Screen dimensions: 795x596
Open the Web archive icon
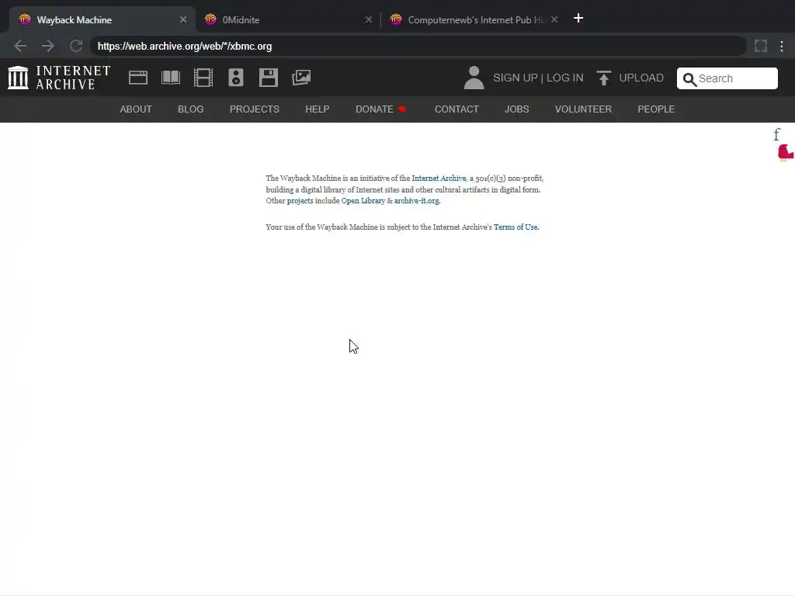[138, 78]
